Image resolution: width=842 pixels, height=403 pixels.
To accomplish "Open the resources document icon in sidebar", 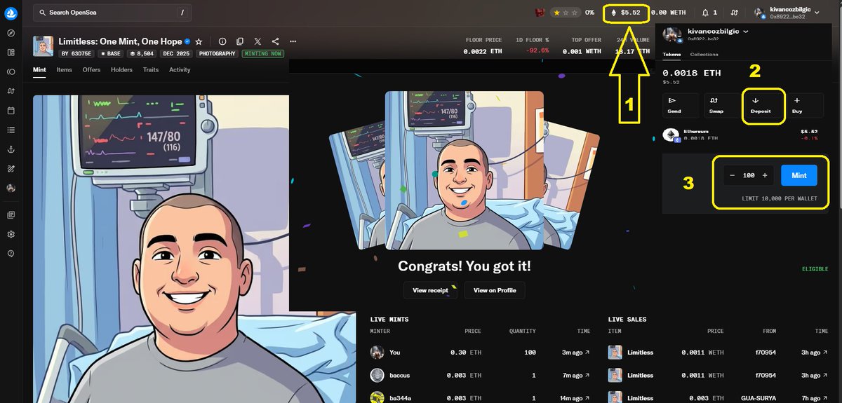I will coord(11,214).
